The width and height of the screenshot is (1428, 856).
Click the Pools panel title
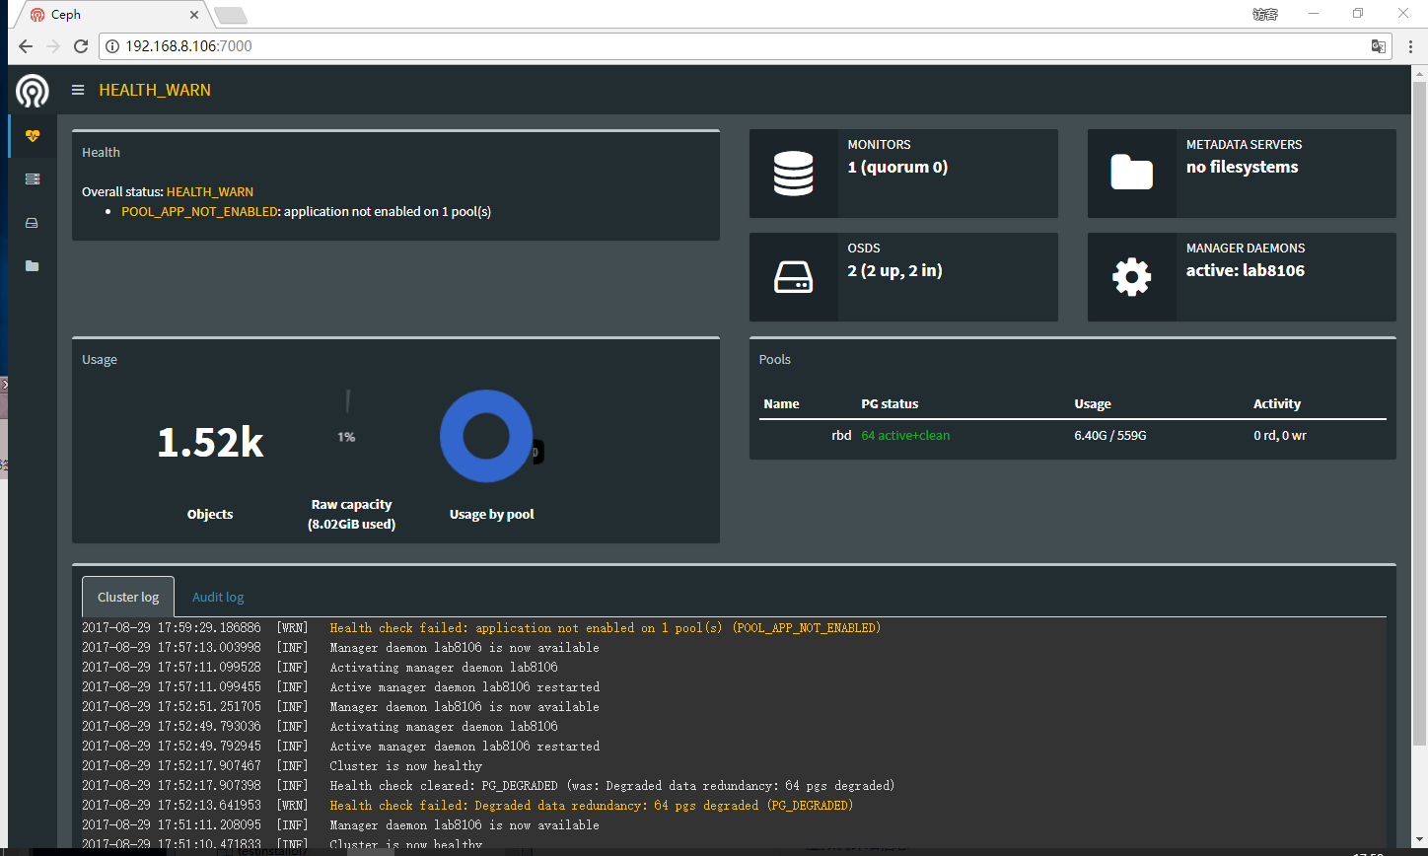pyautogui.click(x=775, y=359)
